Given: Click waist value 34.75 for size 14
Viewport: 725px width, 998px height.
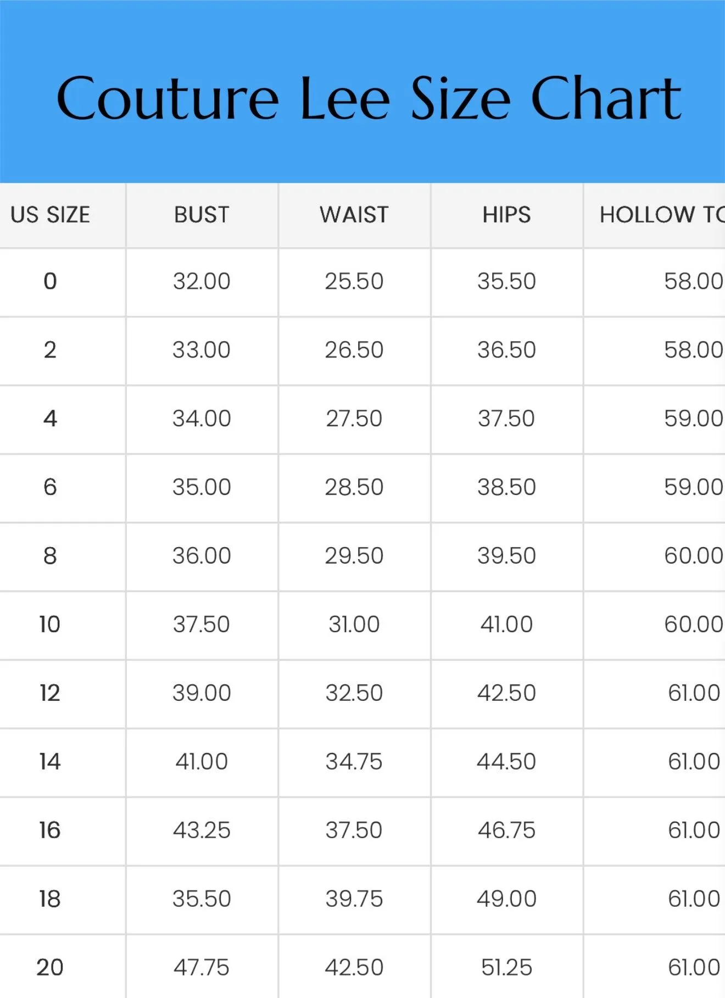Looking at the screenshot, I should [x=354, y=762].
